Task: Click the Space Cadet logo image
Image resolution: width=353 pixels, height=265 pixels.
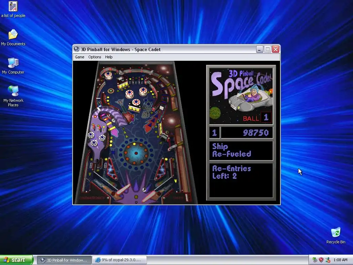Action: (241, 96)
